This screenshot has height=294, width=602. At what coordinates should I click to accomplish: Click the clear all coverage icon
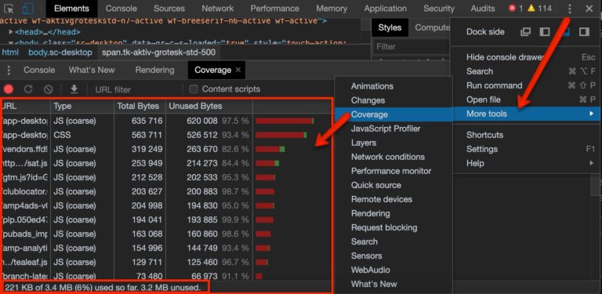48,89
